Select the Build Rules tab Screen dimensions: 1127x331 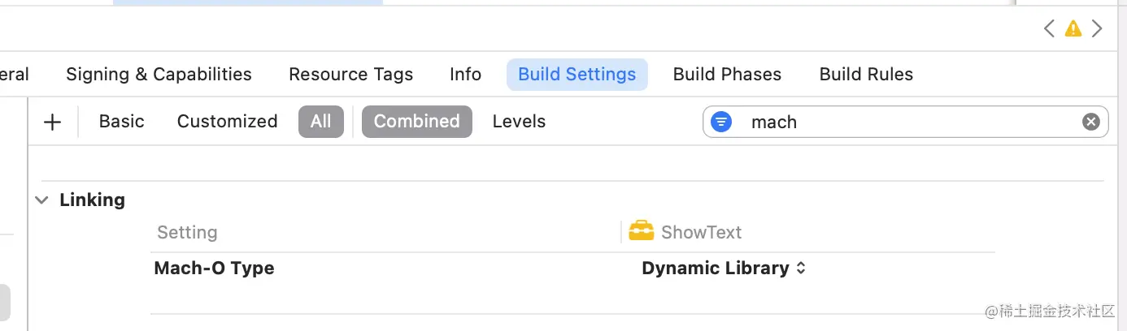(x=866, y=75)
